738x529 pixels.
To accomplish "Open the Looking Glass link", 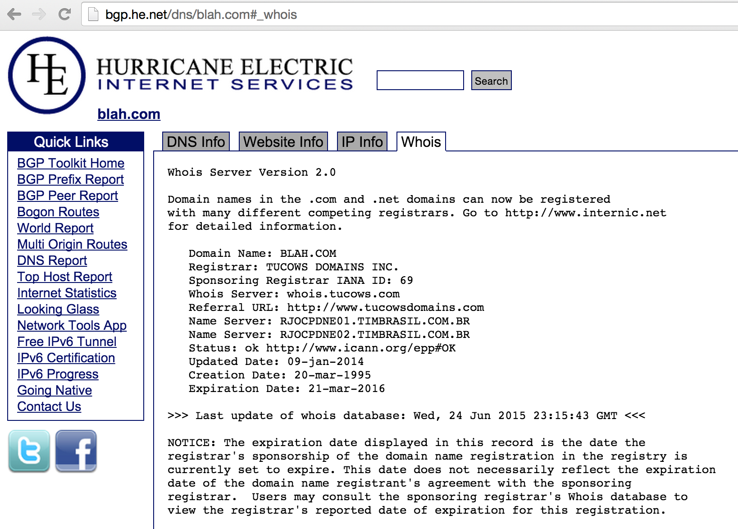I will tap(58, 309).
